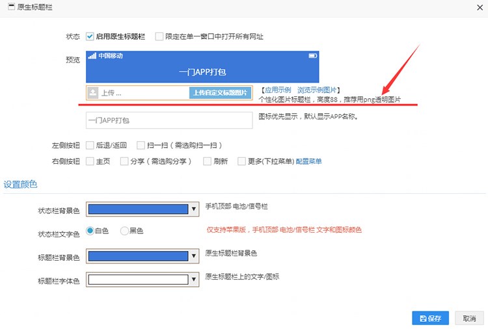
Task: Click the window icon beside 原生标题栏 title
Action: (11, 7)
